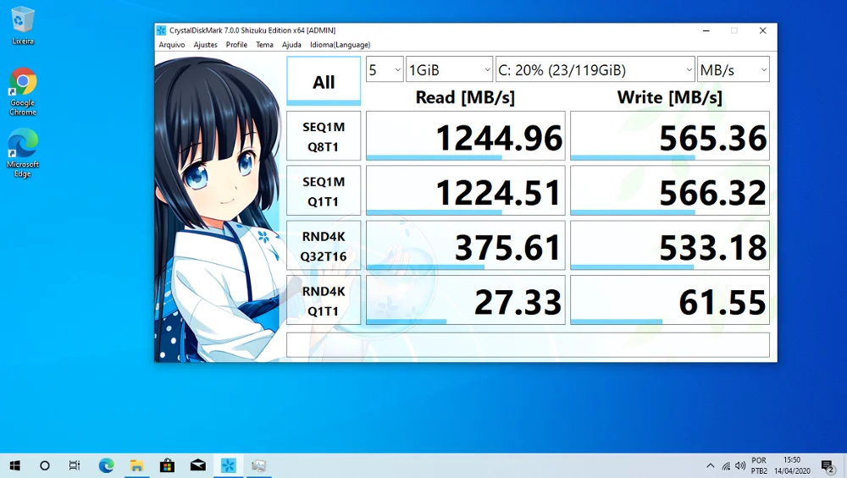847x478 pixels.
Task: Click CrystalDiskMark taskbar icon
Action: [228, 465]
